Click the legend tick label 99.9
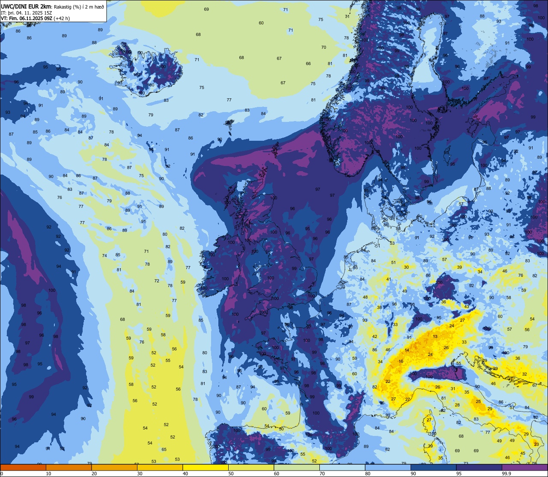The image size is (548, 477). (x=506, y=474)
